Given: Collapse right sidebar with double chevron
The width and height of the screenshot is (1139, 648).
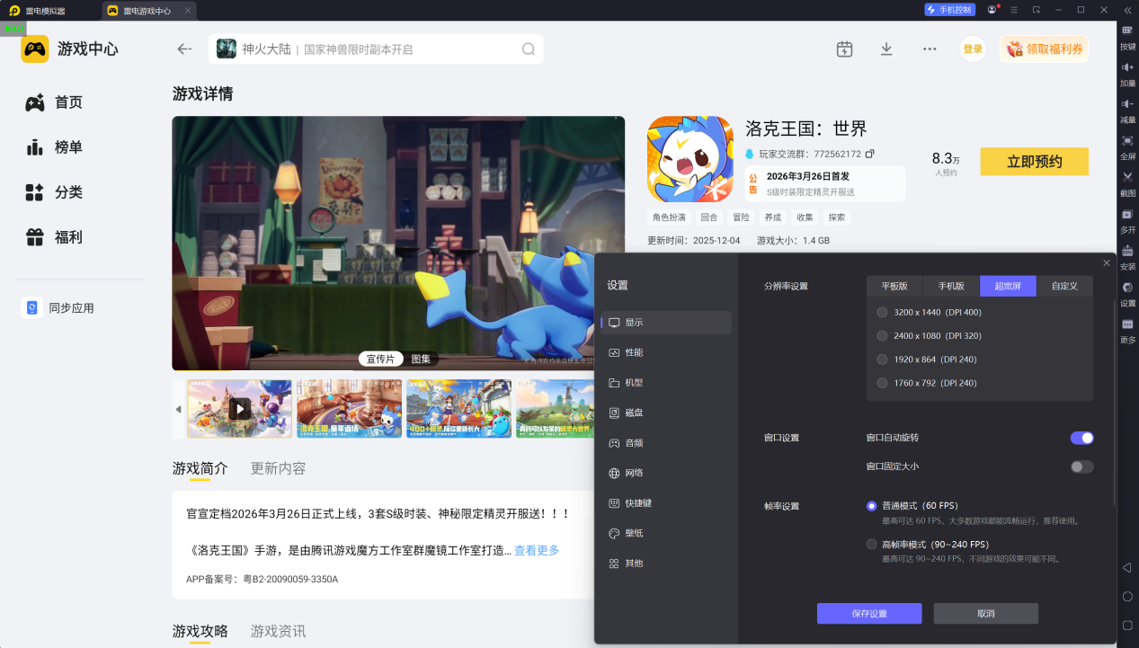Looking at the screenshot, I should 1127,10.
